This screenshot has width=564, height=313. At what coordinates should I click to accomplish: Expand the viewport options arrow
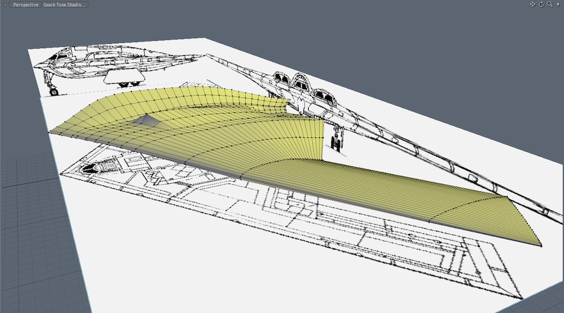point(558,4)
